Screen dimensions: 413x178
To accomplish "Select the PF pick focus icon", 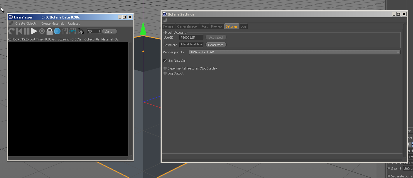I will [81, 31].
